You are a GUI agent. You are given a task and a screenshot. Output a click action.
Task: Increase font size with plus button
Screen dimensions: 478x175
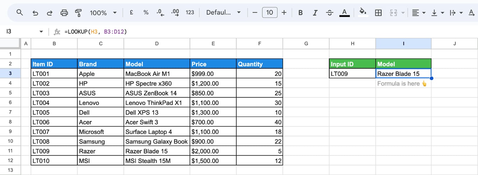[x=284, y=13]
